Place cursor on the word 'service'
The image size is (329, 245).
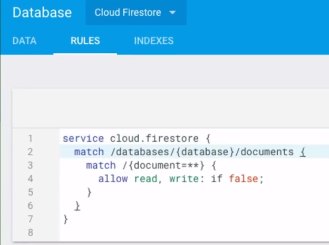[83, 139]
